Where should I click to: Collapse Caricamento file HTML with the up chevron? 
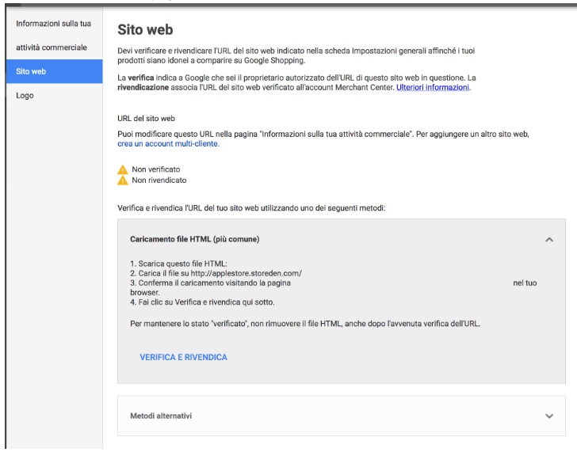tap(548, 239)
